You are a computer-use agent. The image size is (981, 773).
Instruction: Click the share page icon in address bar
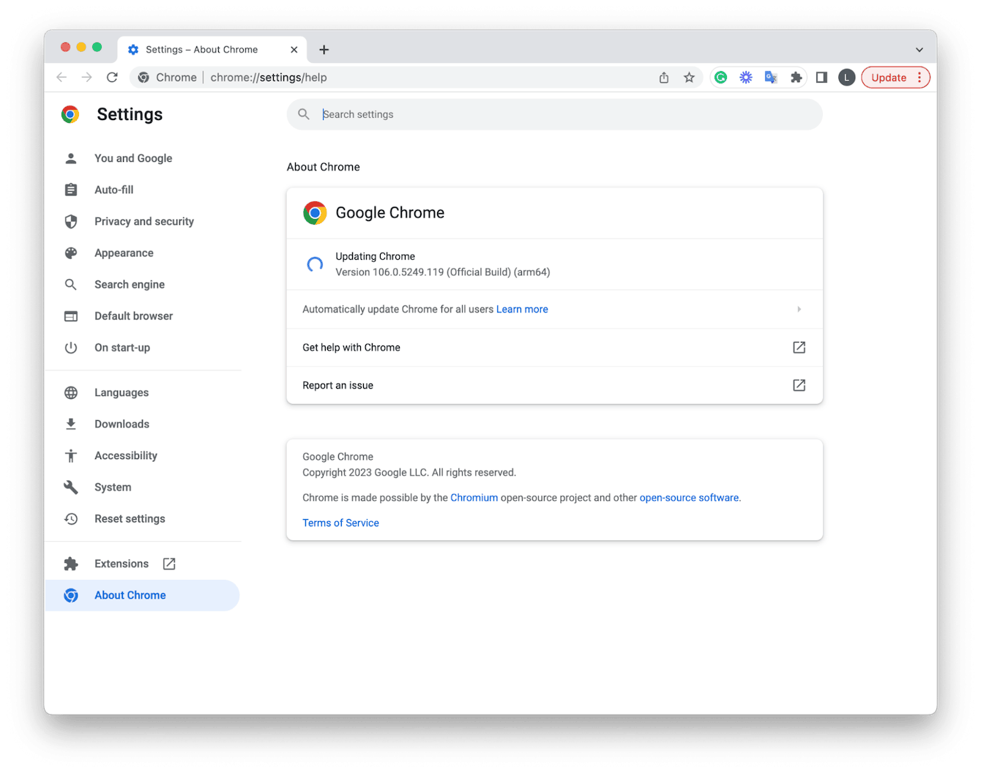(x=664, y=78)
